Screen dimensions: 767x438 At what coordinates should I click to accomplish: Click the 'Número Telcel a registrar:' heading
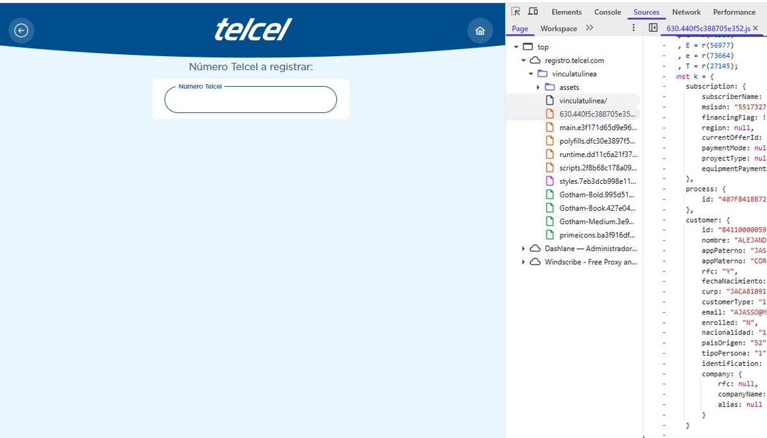point(251,67)
